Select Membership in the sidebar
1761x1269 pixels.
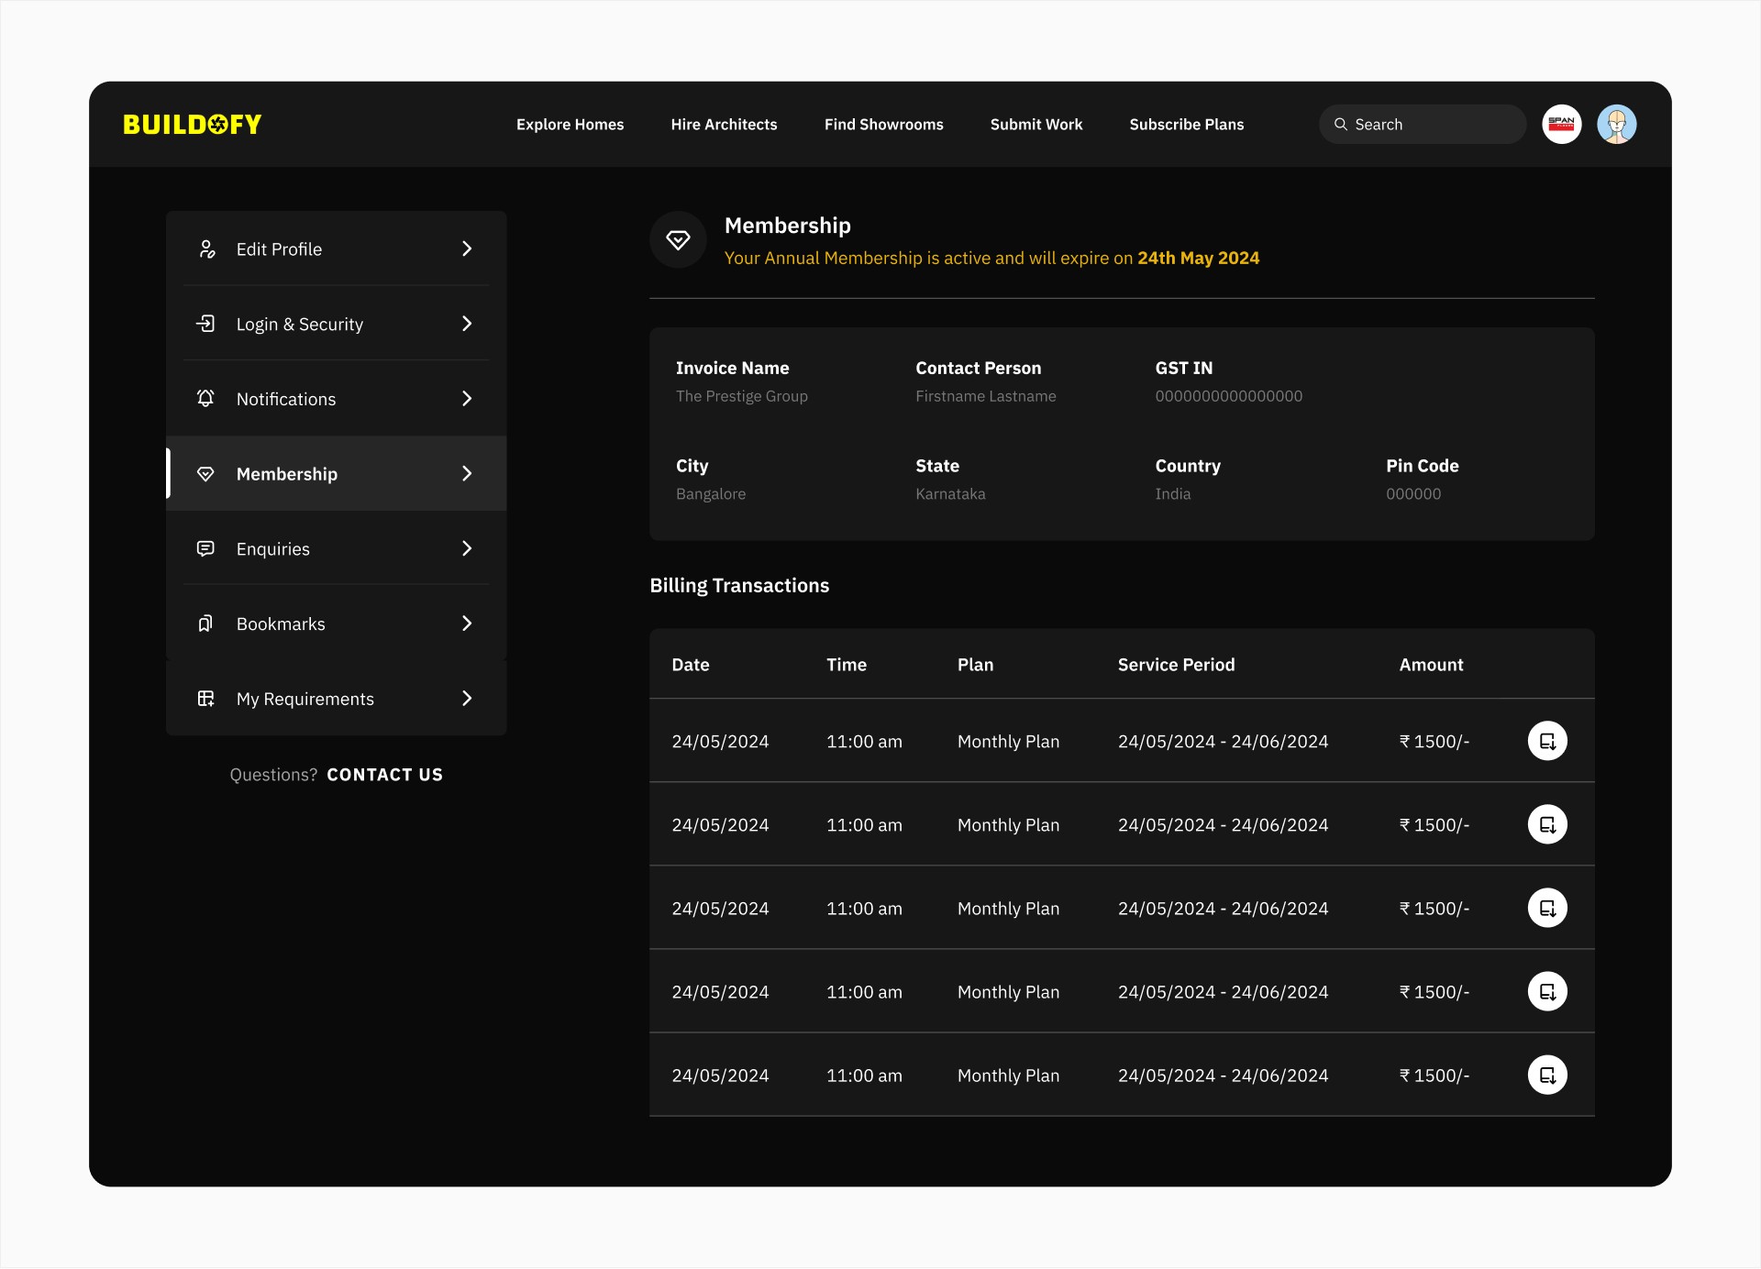(287, 474)
